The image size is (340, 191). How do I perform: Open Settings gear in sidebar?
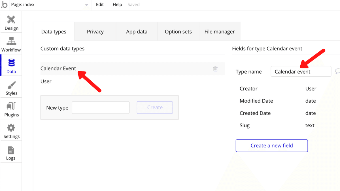pyautogui.click(x=11, y=131)
